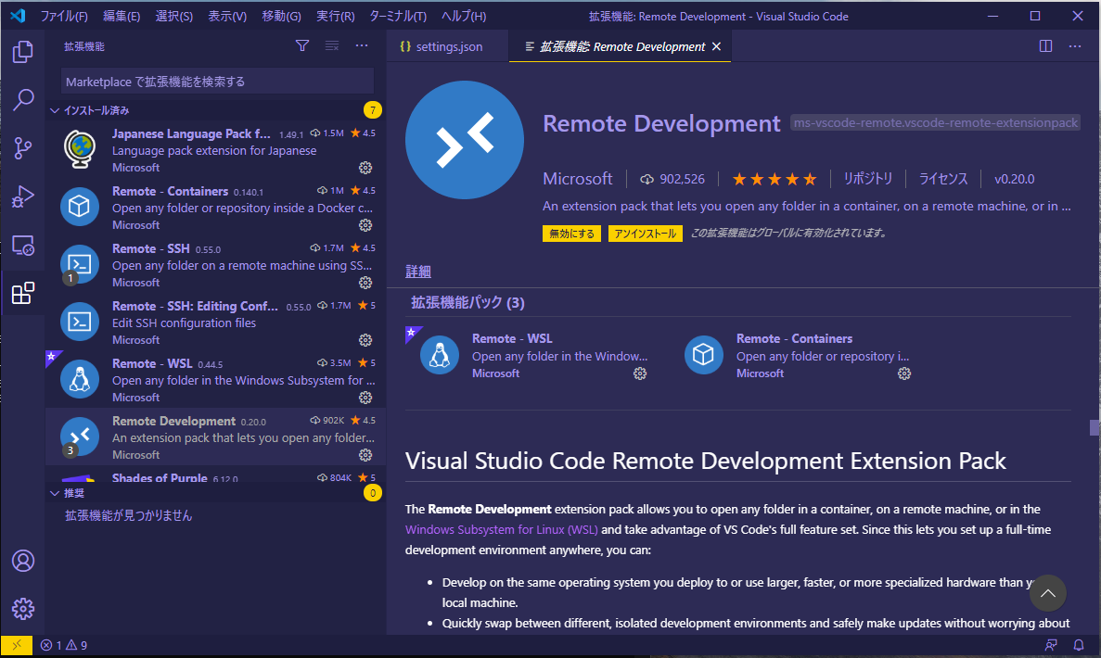Viewport: 1101px width, 658px height.
Task: Open the Search view in activity bar
Action: click(x=22, y=99)
